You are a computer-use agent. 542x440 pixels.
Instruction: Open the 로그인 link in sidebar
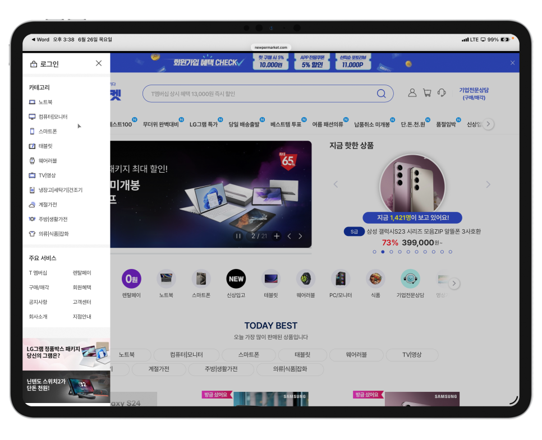point(44,64)
